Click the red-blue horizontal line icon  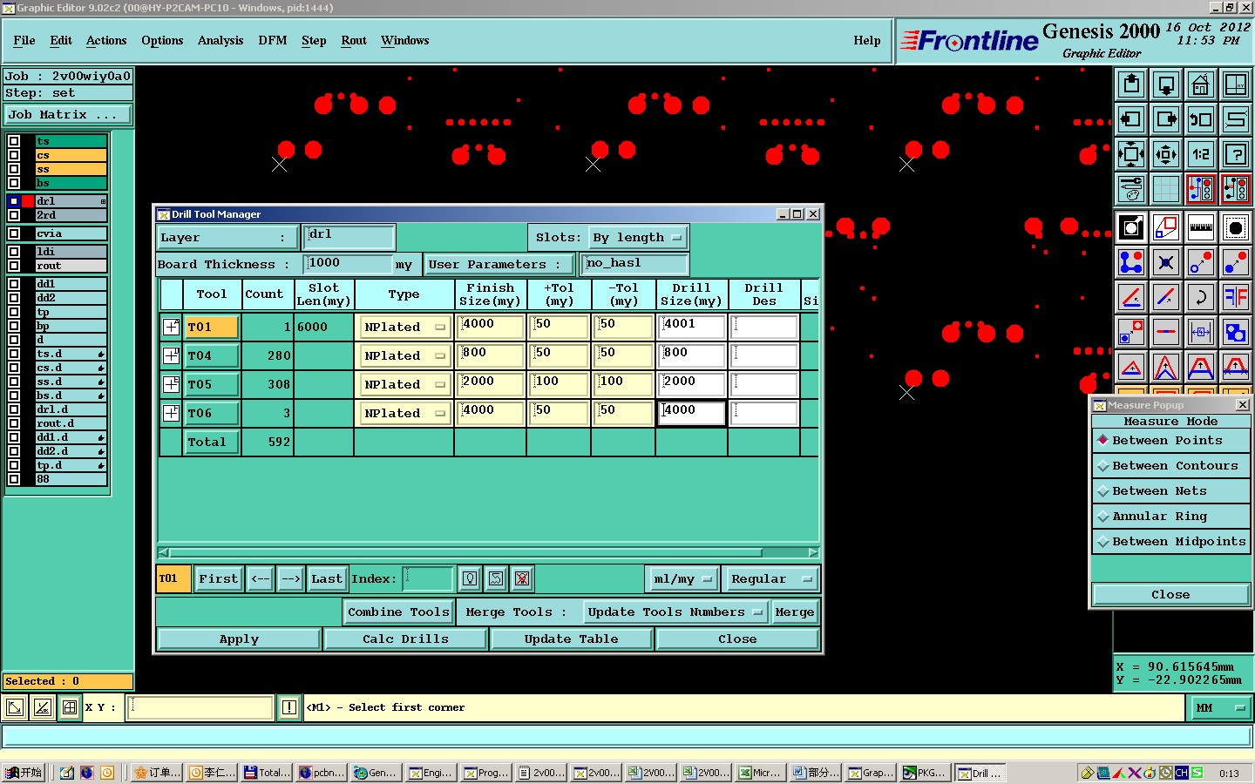click(x=1166, y=332)
